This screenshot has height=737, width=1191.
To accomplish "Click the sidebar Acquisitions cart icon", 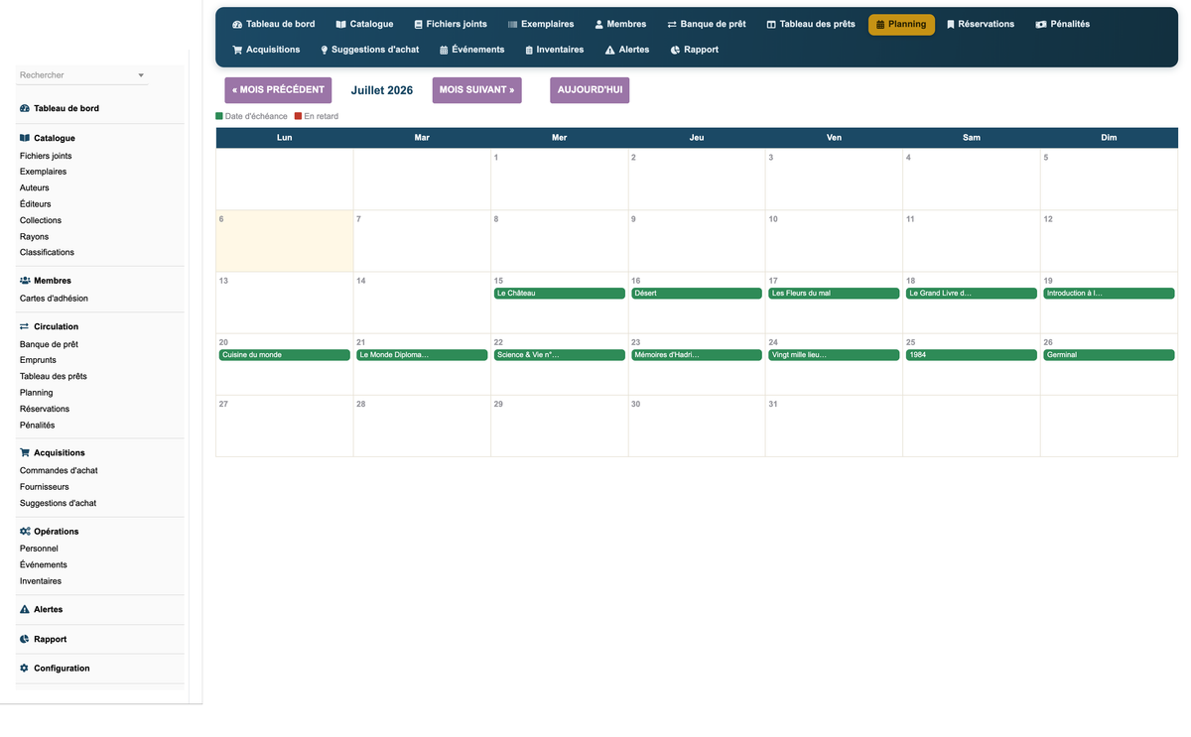I will click(x=25, y=452).
